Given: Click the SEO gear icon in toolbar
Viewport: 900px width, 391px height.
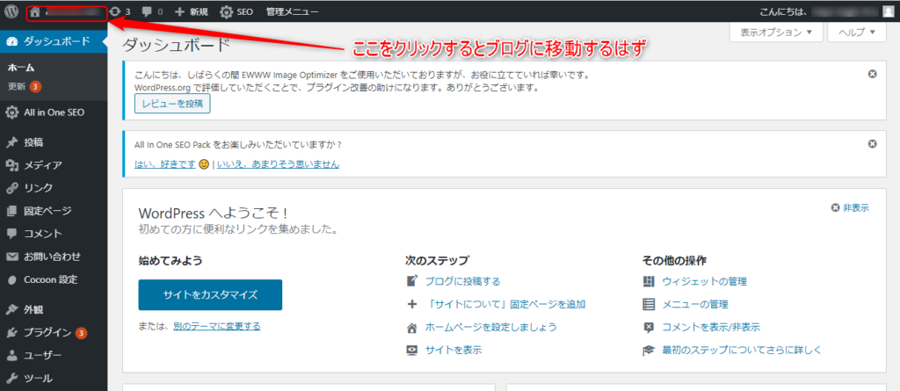Looking at the screenshot, I should [x=227, y=13].
